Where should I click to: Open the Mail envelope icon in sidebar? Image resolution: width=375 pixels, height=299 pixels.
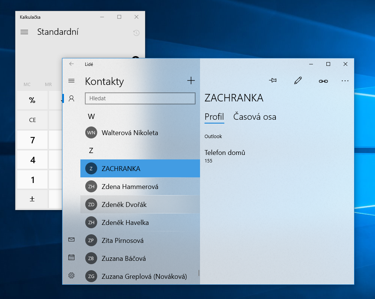[71, 239]
